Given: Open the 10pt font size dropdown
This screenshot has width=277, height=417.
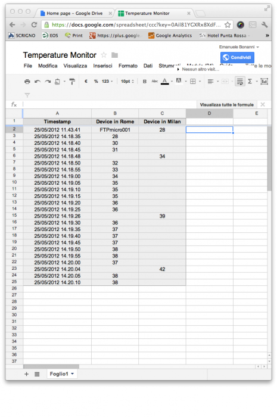Looking at the screenshot, I should 127,82.
